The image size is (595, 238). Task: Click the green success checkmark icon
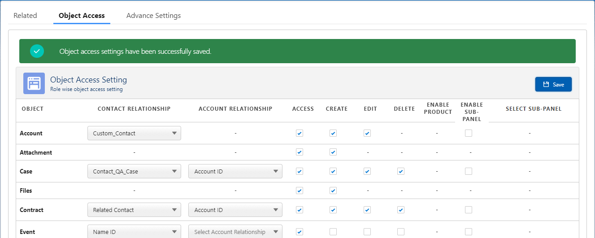pos(37,51)
